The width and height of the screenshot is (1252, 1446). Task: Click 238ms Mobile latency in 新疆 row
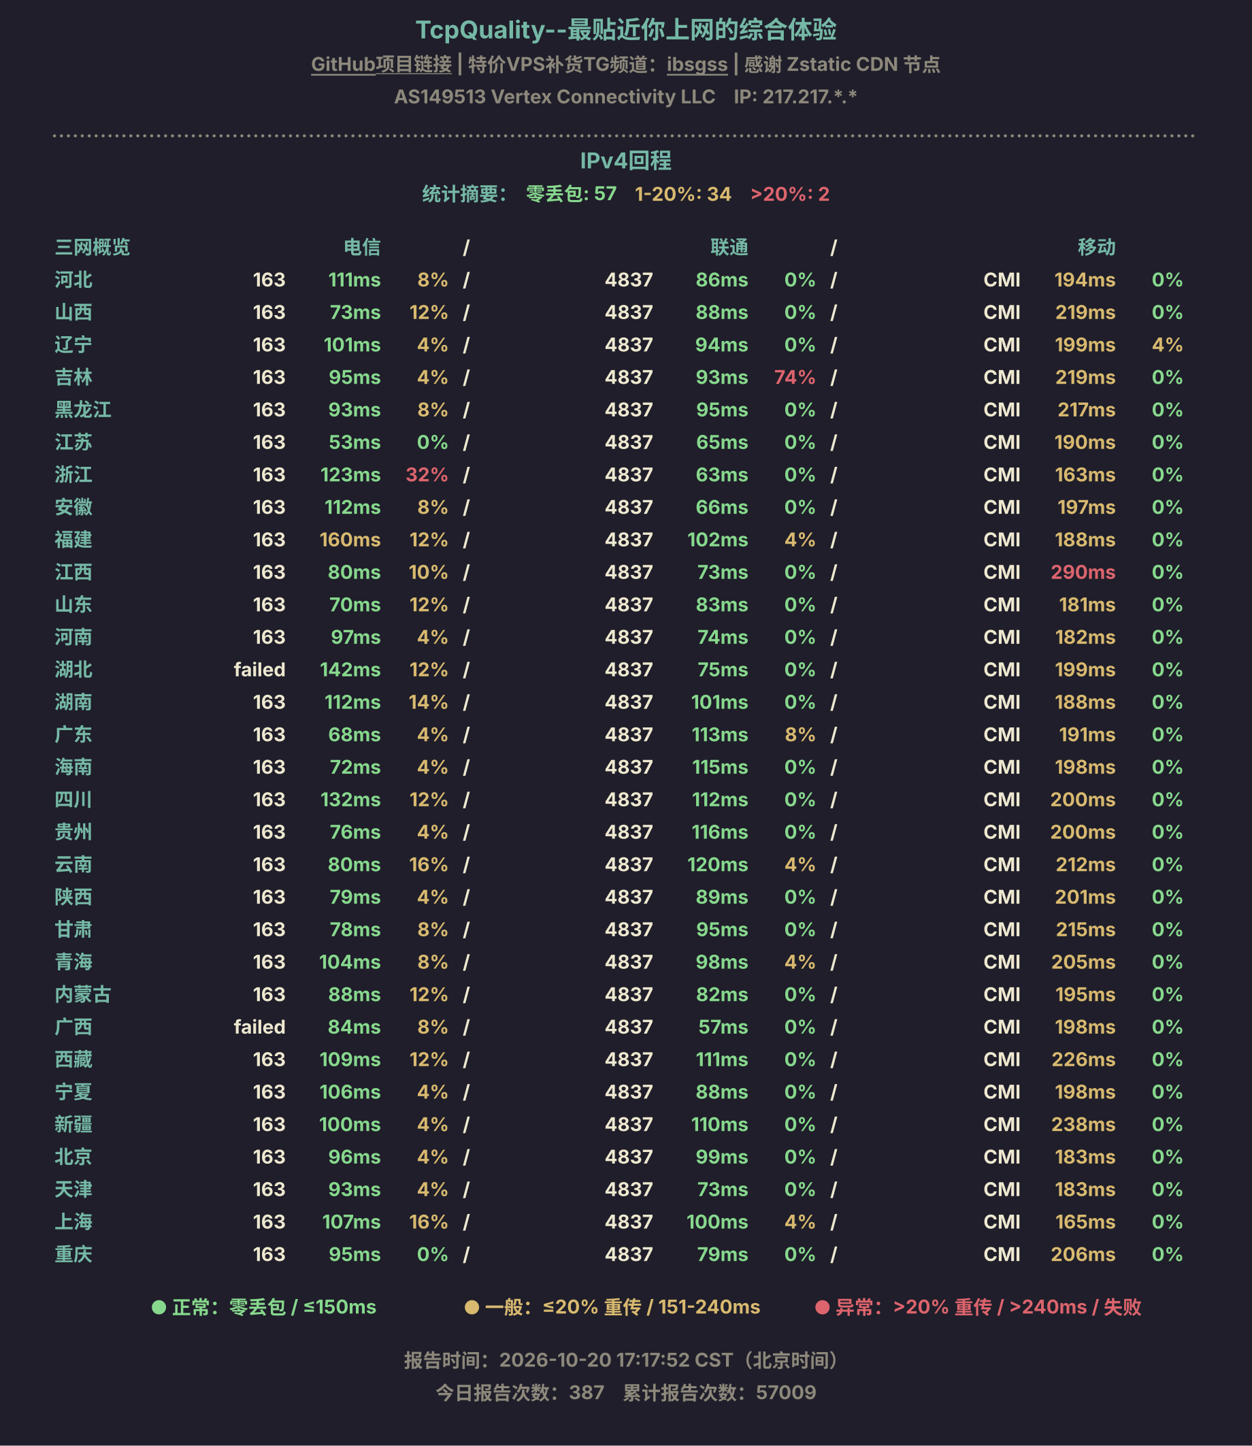click(1083, 1124)
